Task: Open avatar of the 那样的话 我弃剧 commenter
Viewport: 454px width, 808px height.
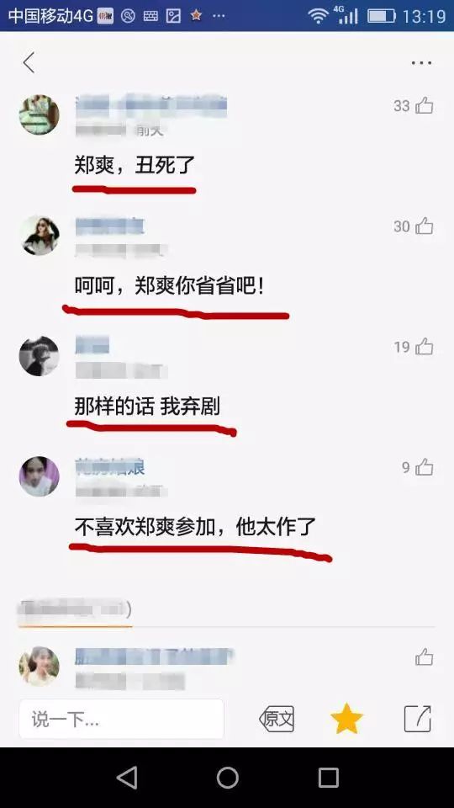Action: click(x=40, y=356)
